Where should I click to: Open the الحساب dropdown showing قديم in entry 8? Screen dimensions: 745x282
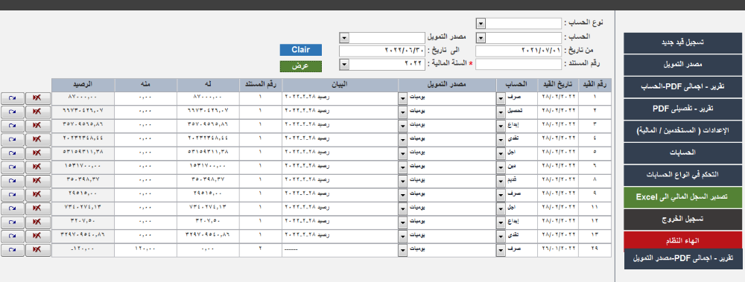pos(501,181)
